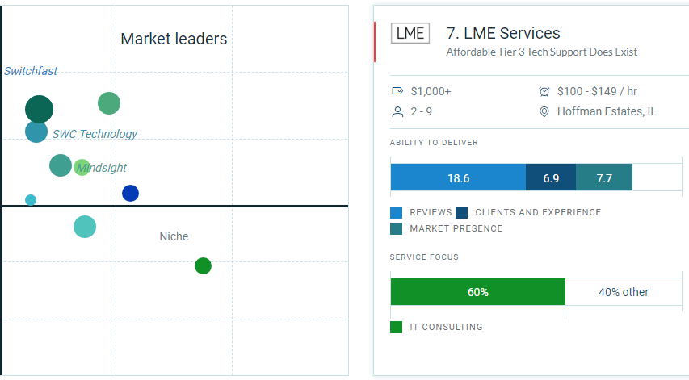Click the Reviews blue legend swatch
689x380 pixels.
[397, 212]
